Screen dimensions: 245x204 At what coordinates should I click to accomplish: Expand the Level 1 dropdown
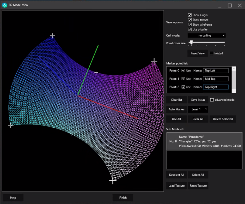[198, 109]
